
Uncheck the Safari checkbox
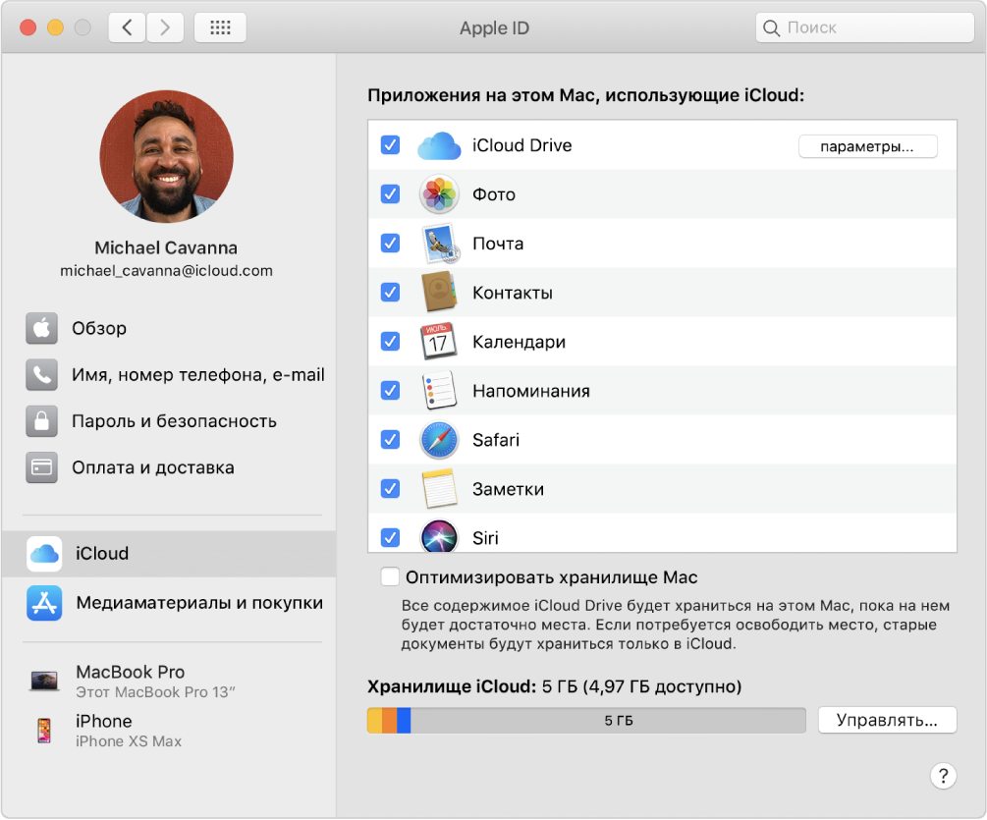click(390, 439)
